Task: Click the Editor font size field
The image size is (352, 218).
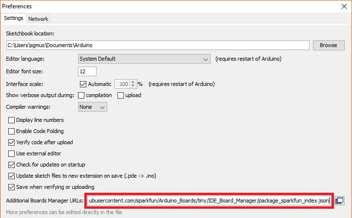Action: (x=87, y=71)
